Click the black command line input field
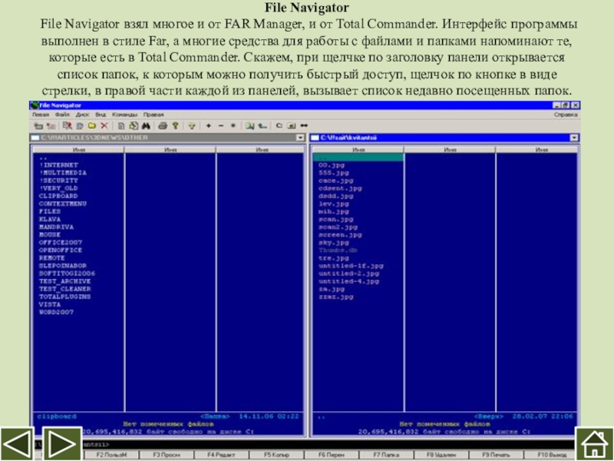The width and height of the screenshot is (614, 461). point(327,445)
